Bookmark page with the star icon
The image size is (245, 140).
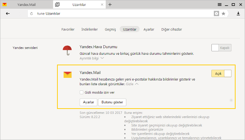223,14
